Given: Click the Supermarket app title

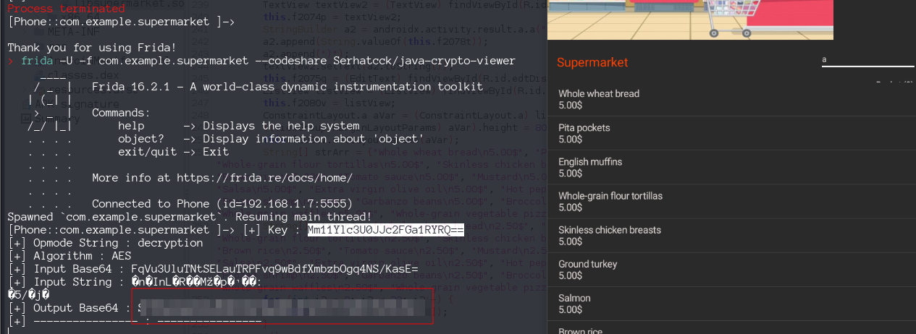Looking at the screenshot, I should click(592, 63).
